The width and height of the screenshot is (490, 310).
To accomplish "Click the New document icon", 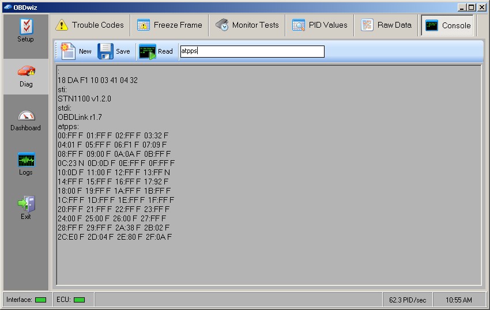I will click(x=68, y=51).
